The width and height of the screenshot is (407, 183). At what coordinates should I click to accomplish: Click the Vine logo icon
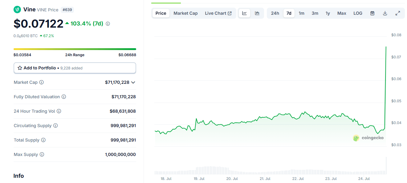17,10
